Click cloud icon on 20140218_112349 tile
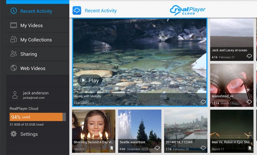The width and height of the screenshot is (257, 155). pos(203,148)
